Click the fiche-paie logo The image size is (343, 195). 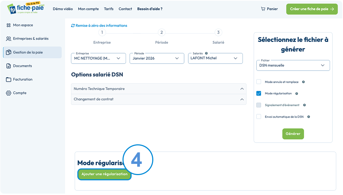click(x=26, y=8)
